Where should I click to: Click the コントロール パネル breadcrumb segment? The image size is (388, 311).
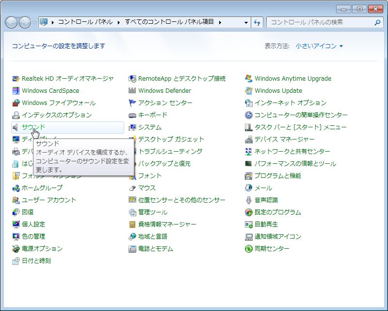tap(85, 22)
